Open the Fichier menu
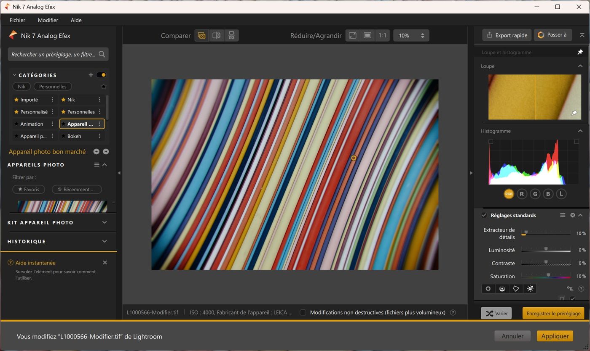The height and width of the screenshot is (351, 590). (x=18, y=20)
